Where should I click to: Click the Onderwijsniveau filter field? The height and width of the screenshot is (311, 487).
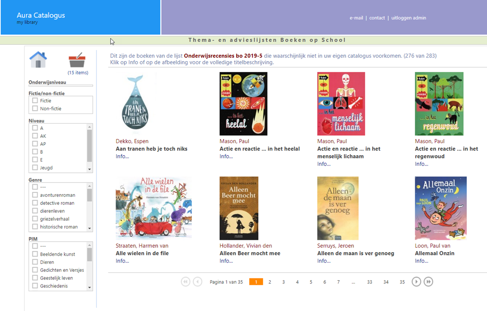(x=61, y=85)
